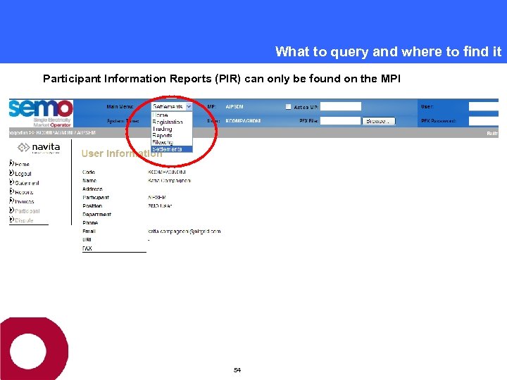Click the arrow icon beside sidebar Reports link
The width and height of the screenshot is (507, 380).
12,191
